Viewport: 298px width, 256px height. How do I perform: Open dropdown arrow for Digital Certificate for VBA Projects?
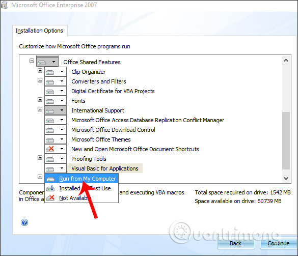(62, 91)
